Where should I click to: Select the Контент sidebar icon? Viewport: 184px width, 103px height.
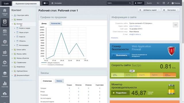tap(5, 23)
